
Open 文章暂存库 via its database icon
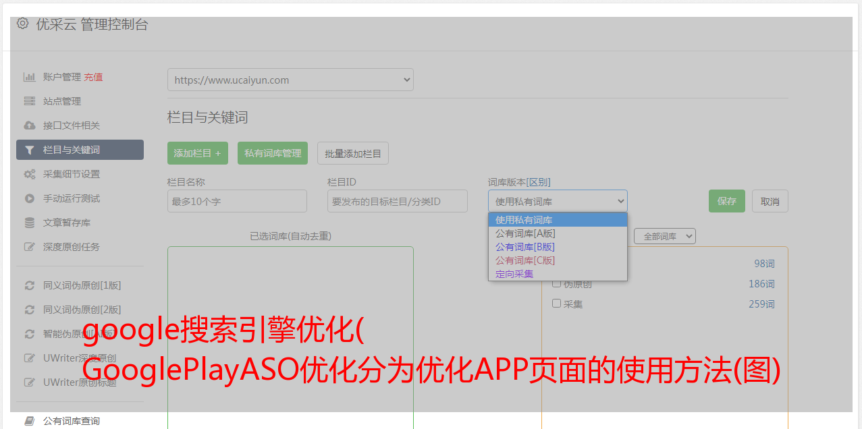click(x=30, y=223)
